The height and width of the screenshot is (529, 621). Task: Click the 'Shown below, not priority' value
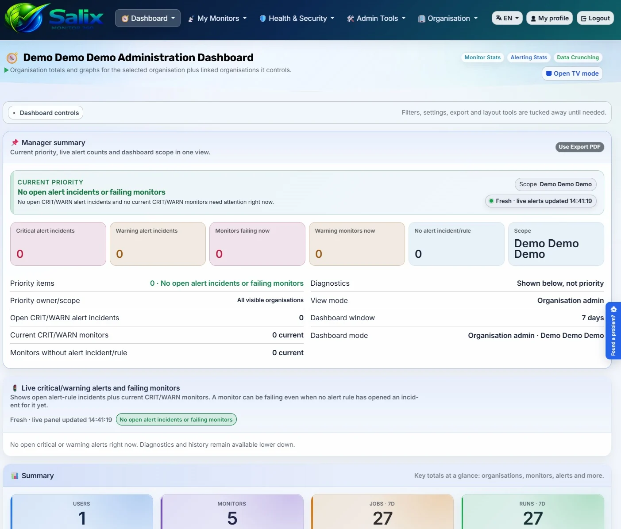(x=560, y=283)
